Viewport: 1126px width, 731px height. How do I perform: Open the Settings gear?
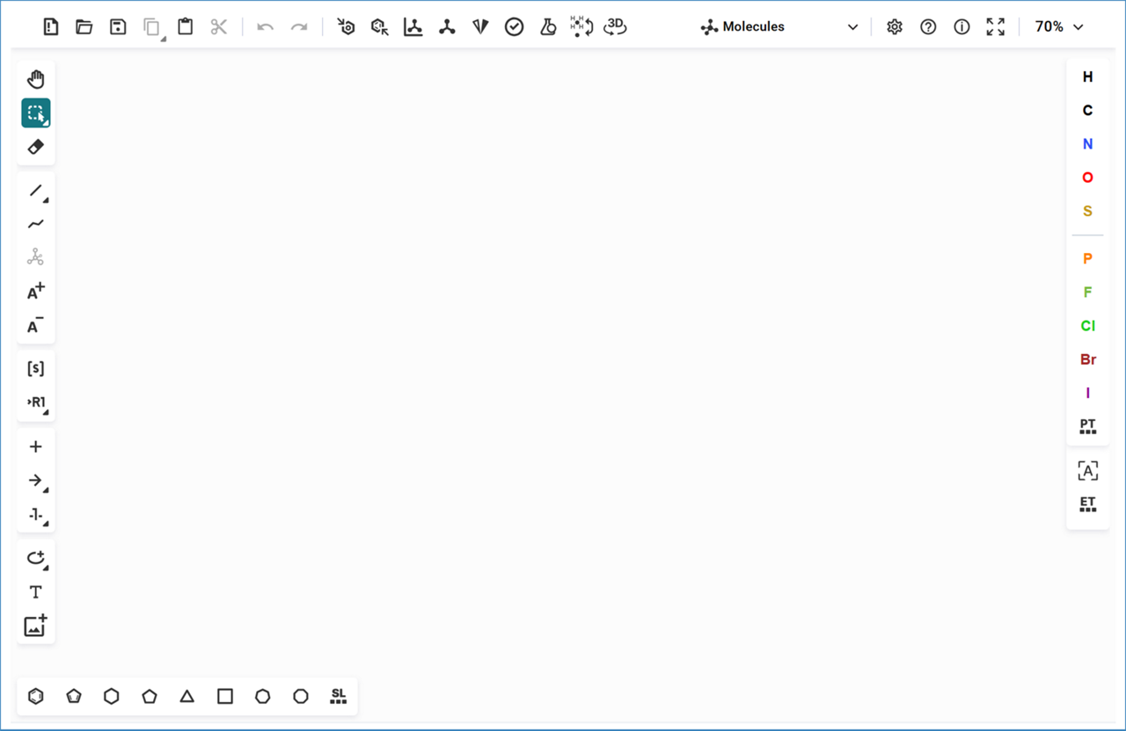coord(895,27)
